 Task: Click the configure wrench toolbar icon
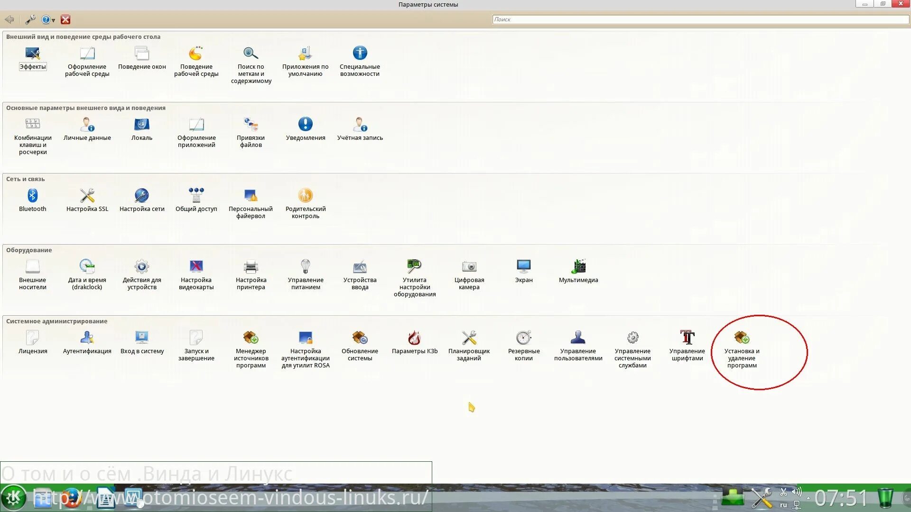(30, 19)
